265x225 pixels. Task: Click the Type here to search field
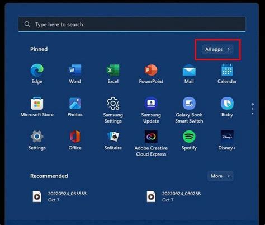pyautogui.click(x=132, y=24)
